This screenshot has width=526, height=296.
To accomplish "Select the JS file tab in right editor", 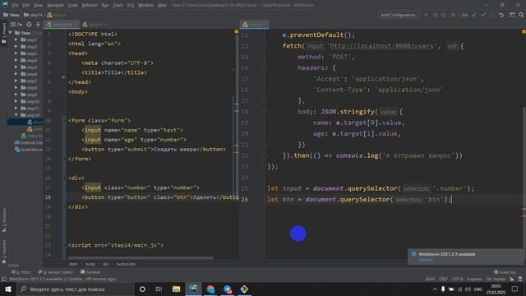I will 254,25.
